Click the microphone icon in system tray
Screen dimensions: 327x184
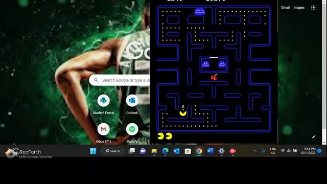click(x=264, y=151)
